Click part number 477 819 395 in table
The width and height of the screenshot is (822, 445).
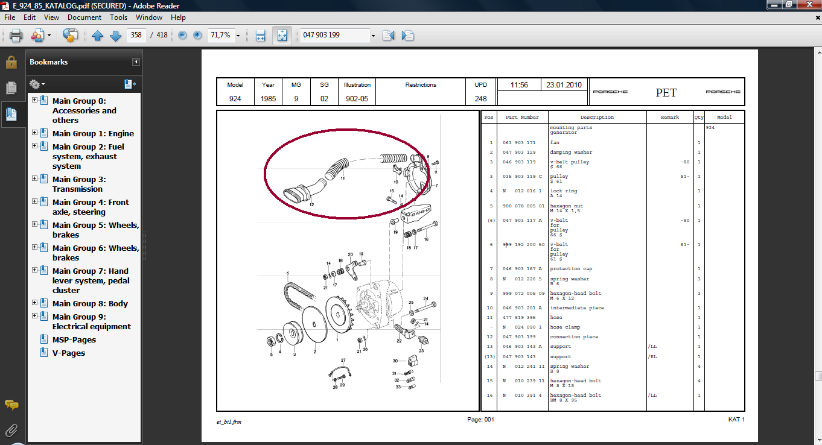click(519, 317)
